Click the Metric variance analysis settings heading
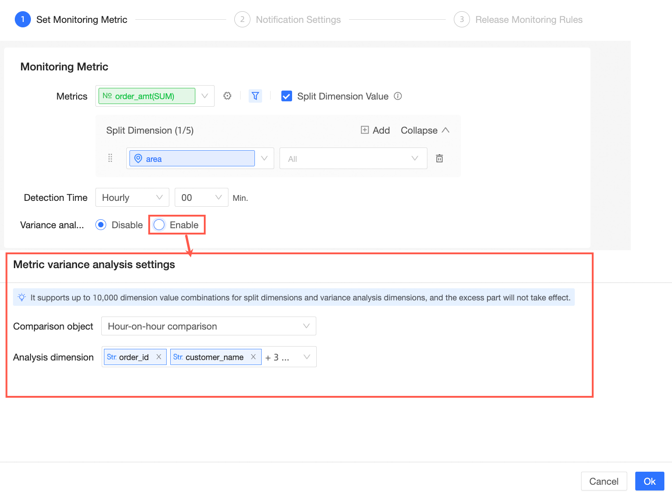Screen dimensions: 672x495 pos(94,264)
